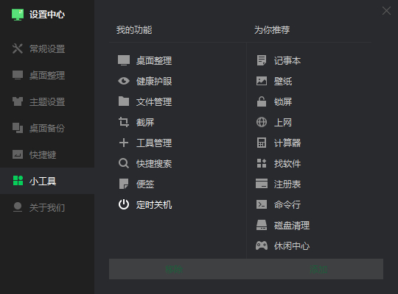Select the 截屏 crop icon
Viewport: 398px width, 294px height.
click(124, 122)
